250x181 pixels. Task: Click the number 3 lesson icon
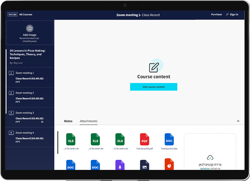tap(11, 113)
